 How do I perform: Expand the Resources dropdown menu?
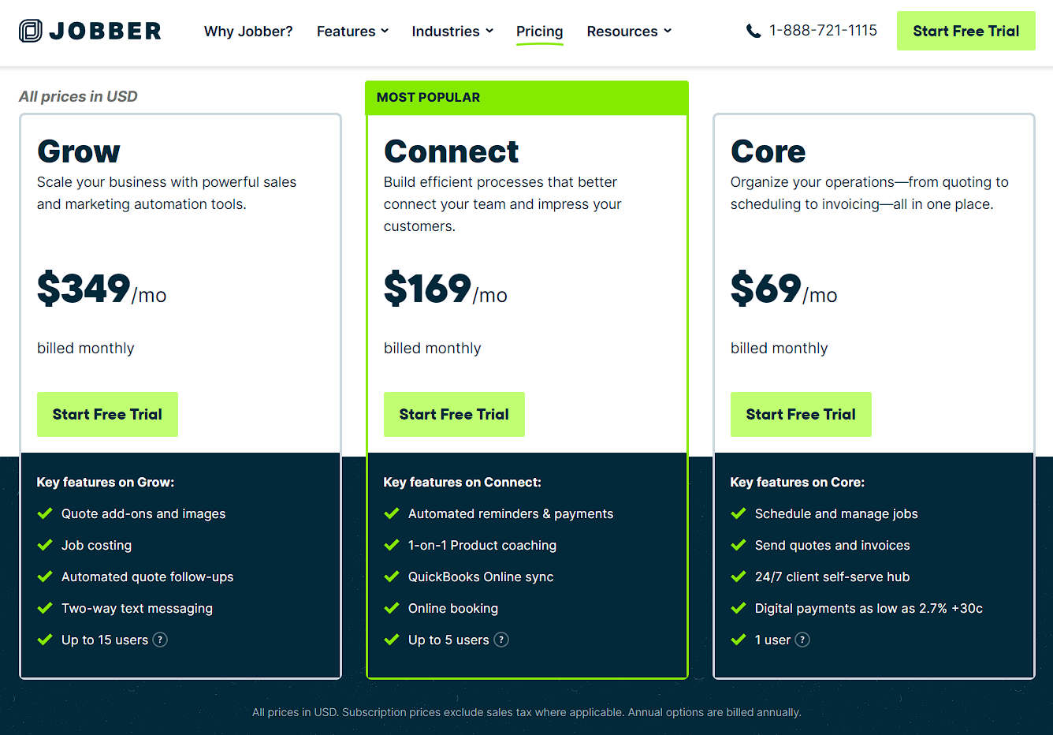pyautogui.click(x=629, y=31)
